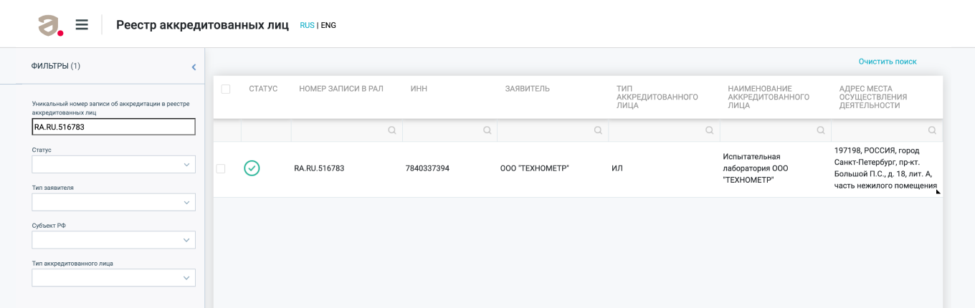The width and height of the screenshot is (975, 308).
Task: Check the RA.RU.516783 row checkbox
Action: pyautogui.click(x=221, y=168)
